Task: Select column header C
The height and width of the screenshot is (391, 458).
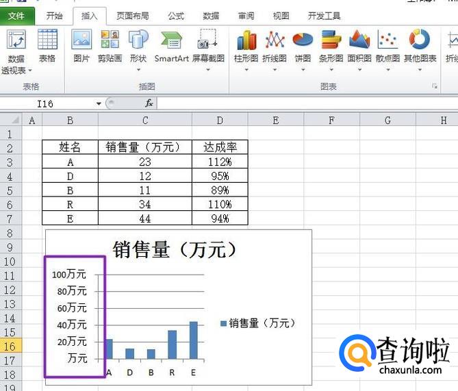Action: point(145,120)
